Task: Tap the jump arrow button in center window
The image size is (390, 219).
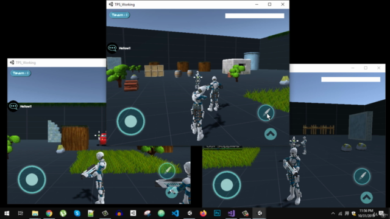Action: (x=271, y=134)
